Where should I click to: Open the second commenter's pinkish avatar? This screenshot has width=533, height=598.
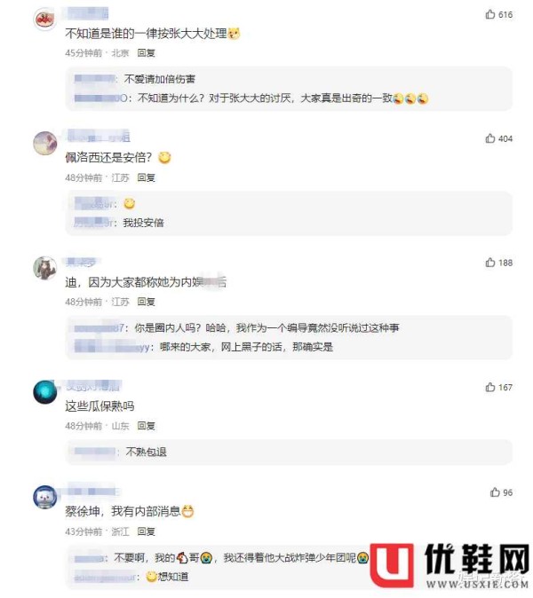click(x=45, y=143)
